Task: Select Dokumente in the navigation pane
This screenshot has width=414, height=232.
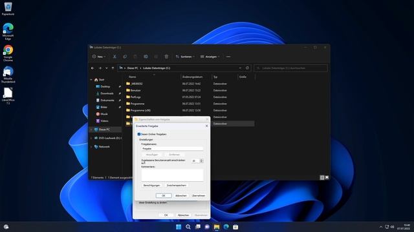Action: [x=107, y=101]
